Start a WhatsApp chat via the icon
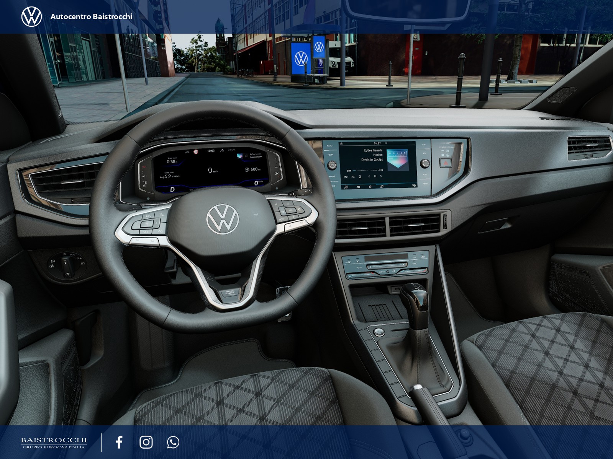The image size is (613, 459). tap(173, 442)
